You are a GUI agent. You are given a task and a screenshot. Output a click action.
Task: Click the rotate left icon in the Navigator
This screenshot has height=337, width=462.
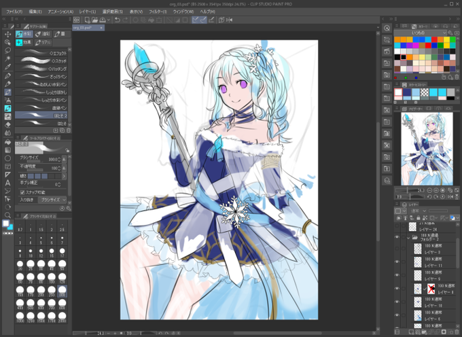tap(429, 197)
